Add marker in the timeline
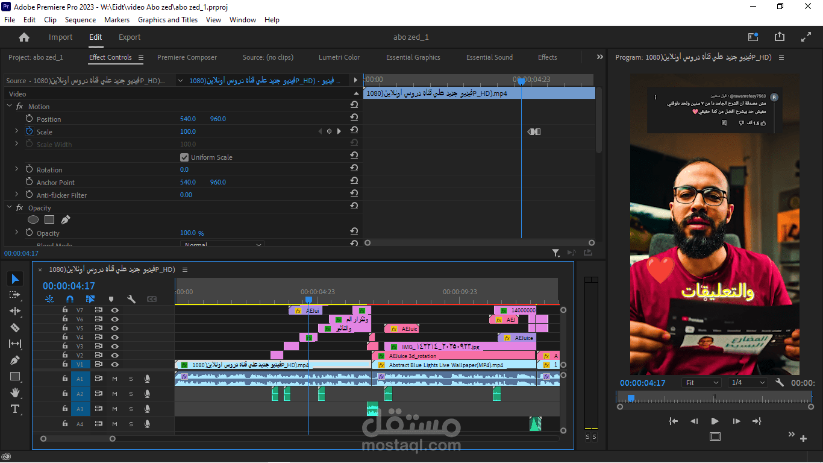The height and width of the screenshot is (463, 823). [x=111, y=299]
